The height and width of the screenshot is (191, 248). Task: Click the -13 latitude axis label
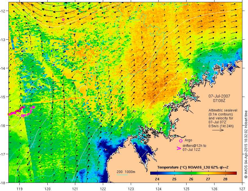click(3, 39)
